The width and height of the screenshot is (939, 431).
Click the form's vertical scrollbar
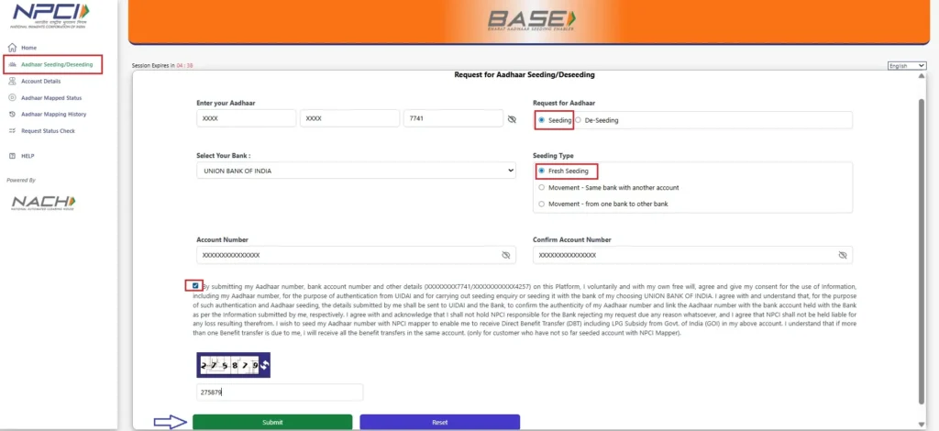click(x=921, y=251)
